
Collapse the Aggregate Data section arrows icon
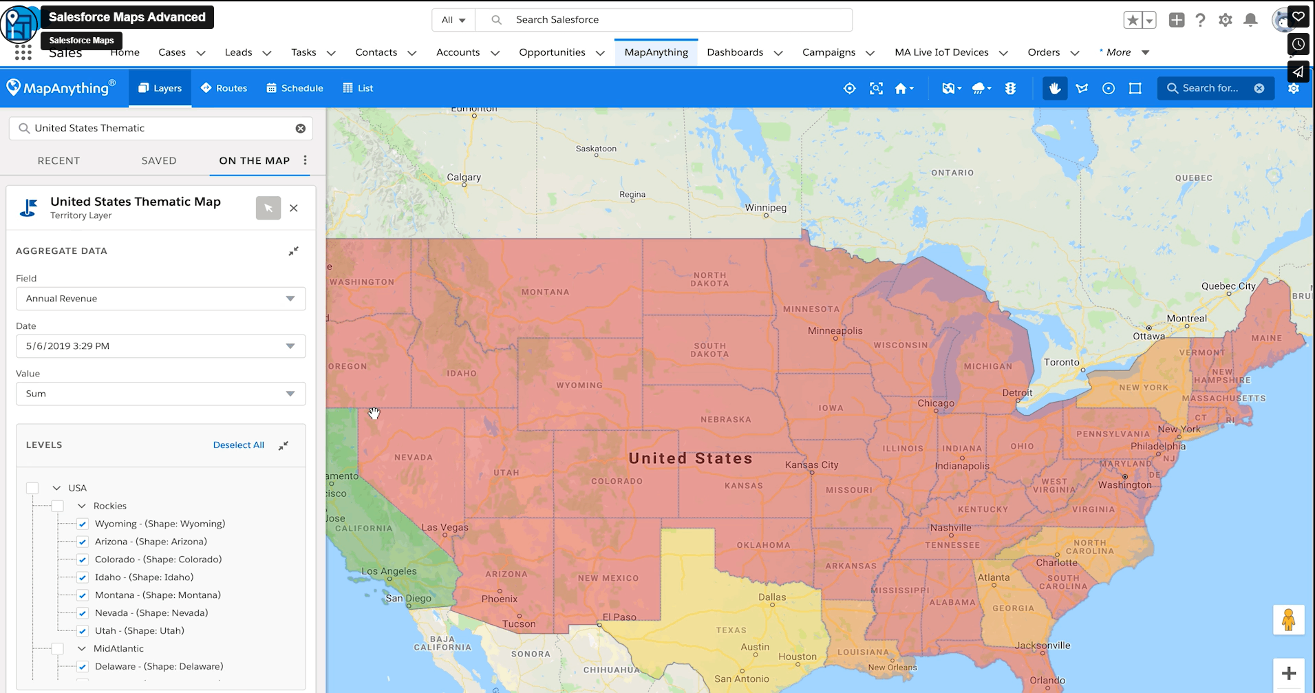click(x=293, y=251)
